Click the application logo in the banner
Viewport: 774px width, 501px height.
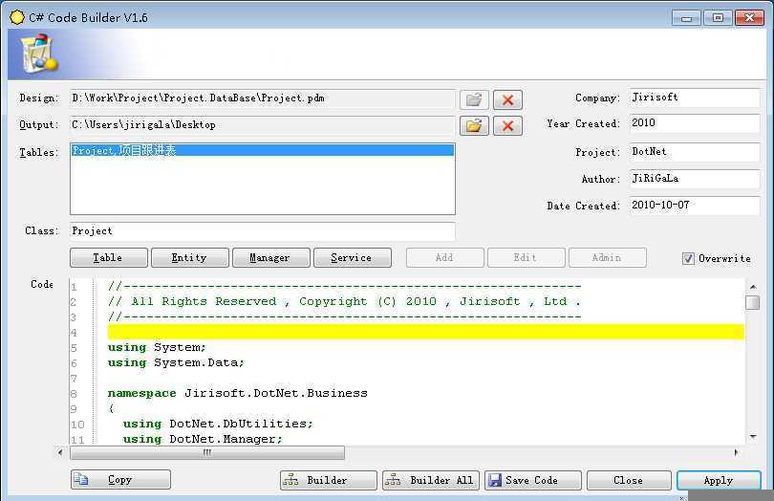(x=38, y=54)
